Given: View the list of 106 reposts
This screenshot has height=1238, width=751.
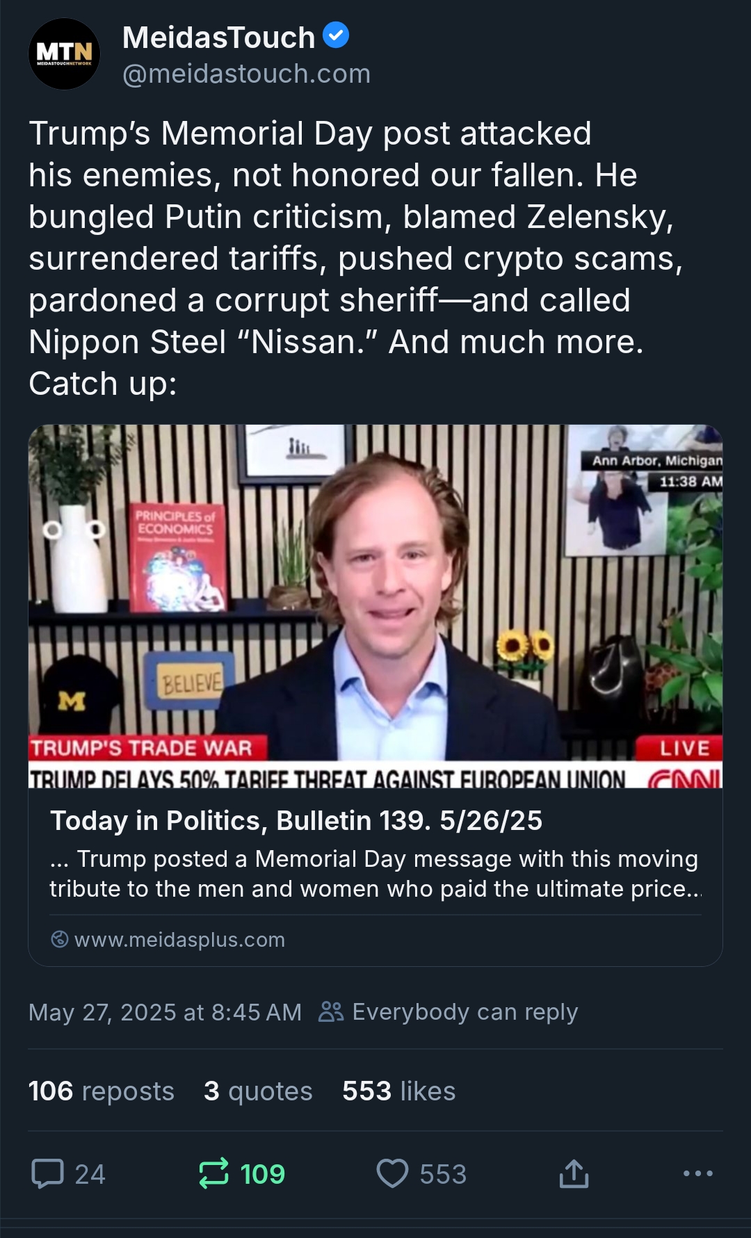Looking at the screenshot, I should click(x=101, y=1091).
